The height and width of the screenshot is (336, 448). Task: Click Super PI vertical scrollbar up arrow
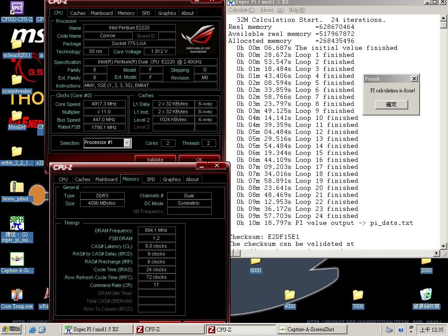tap(444, 18)
